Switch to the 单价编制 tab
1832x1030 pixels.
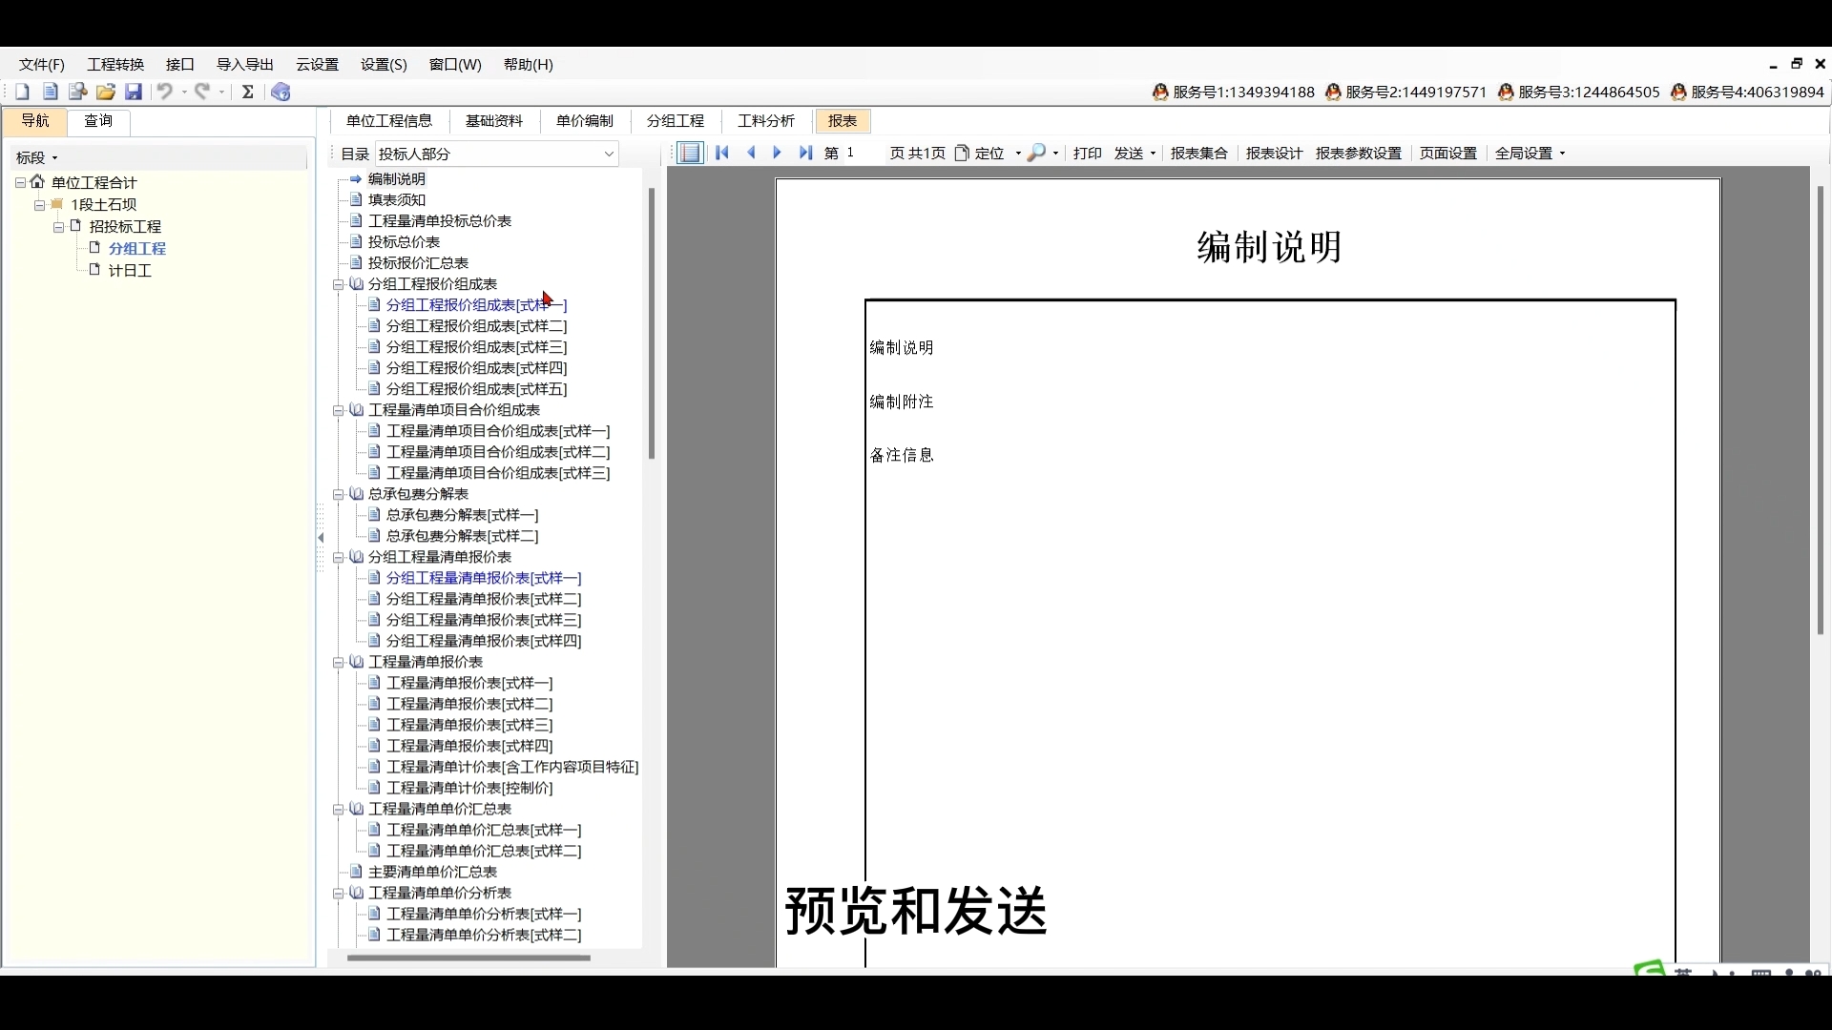tap(585, 121)
